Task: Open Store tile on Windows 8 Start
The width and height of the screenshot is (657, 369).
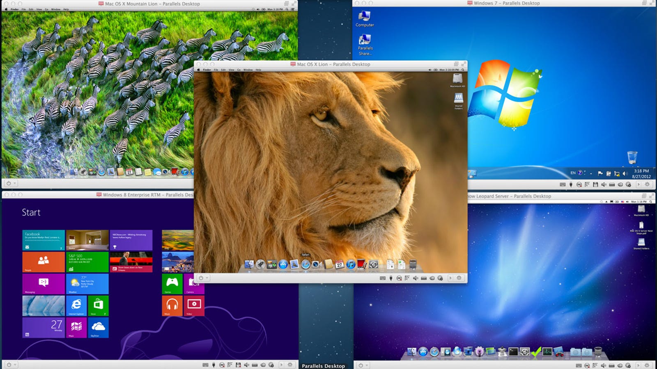Action: pyautogui.click(x=99, y=306)
